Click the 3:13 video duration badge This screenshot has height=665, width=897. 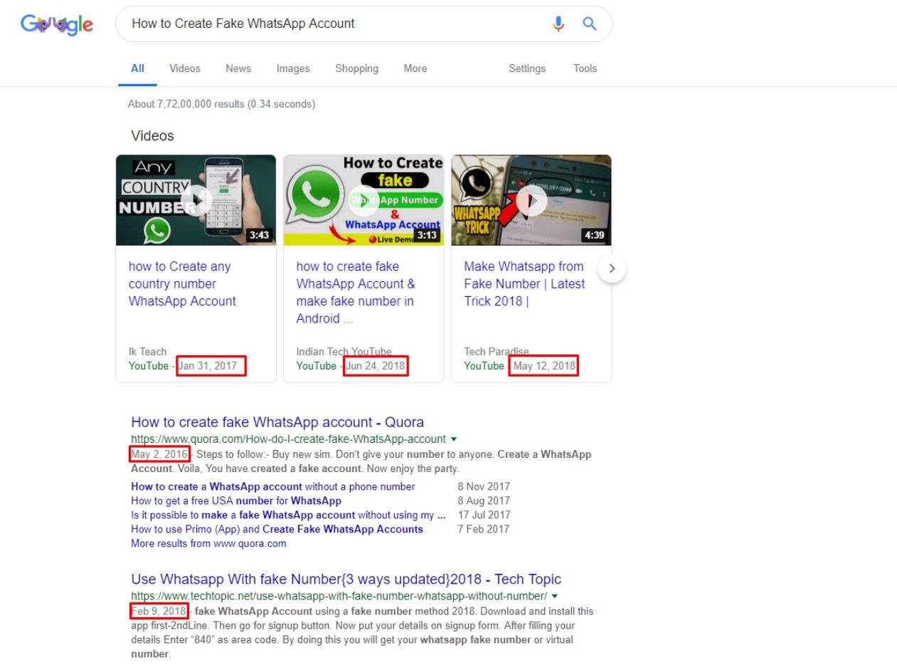click(425, 236)
